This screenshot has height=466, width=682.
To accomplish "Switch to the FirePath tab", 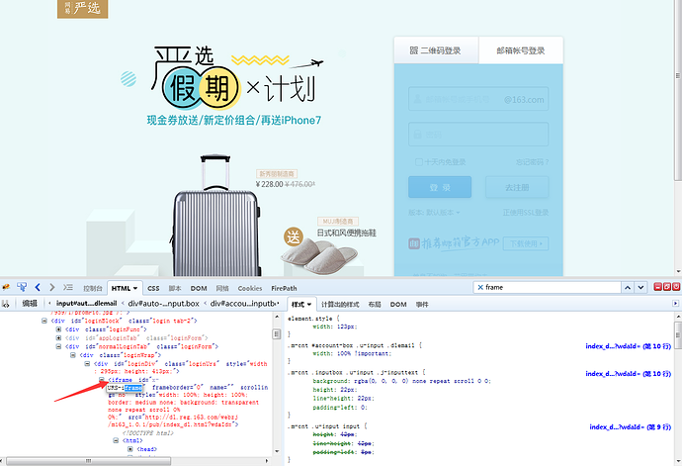I will (x=284, y=288).
